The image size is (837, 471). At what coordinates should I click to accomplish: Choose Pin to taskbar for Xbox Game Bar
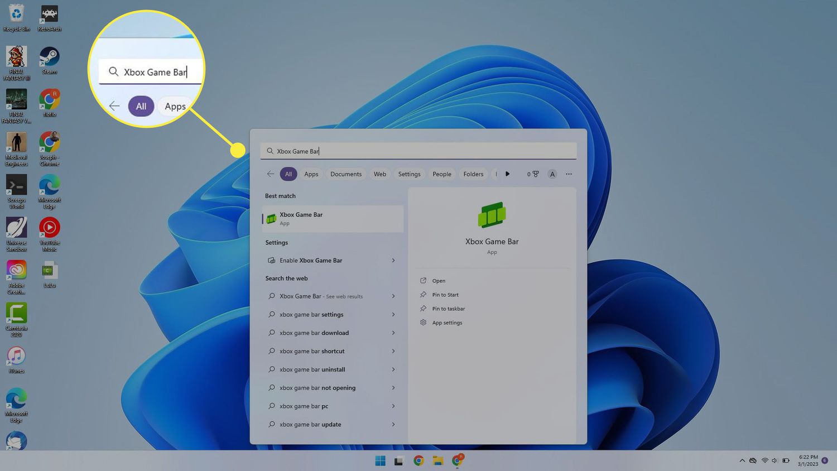(x=448, y=309)
